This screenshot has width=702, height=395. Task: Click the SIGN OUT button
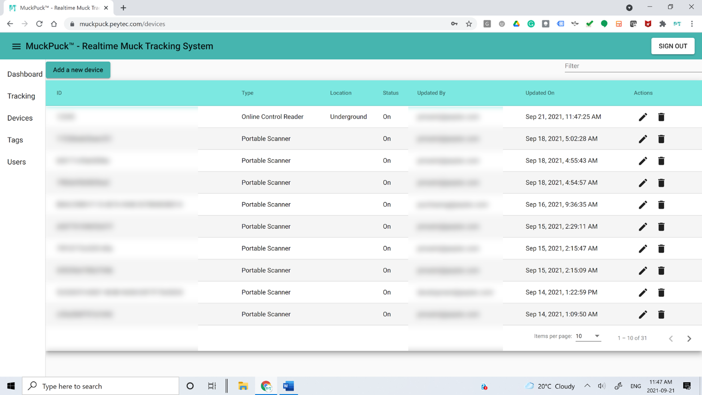(673, 46)
